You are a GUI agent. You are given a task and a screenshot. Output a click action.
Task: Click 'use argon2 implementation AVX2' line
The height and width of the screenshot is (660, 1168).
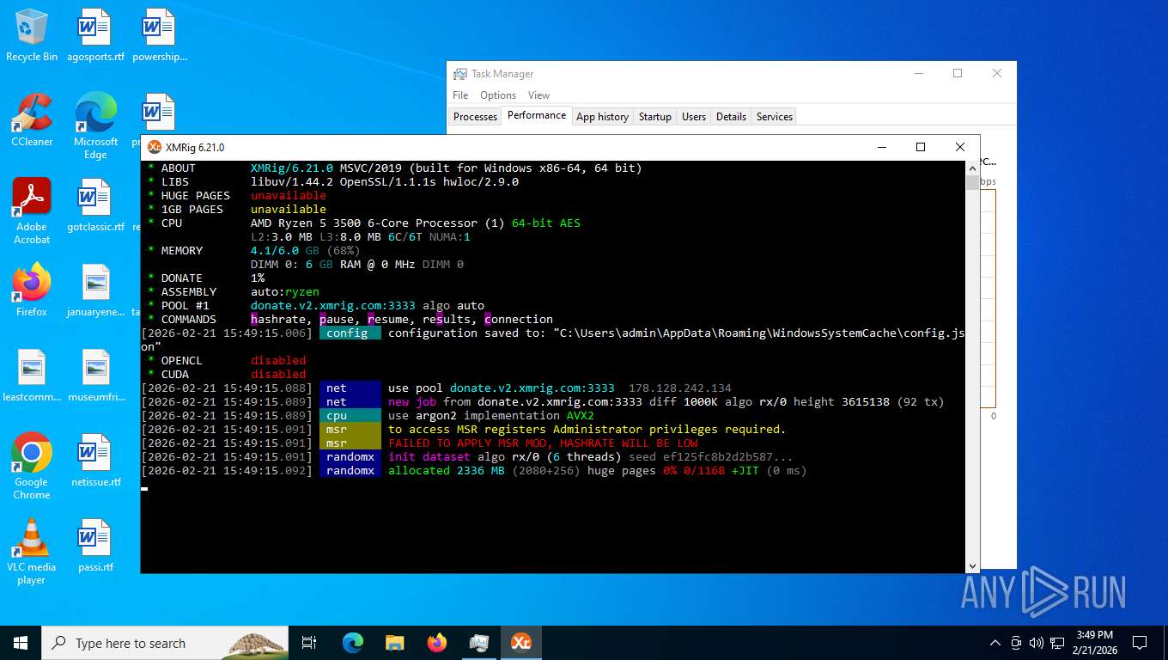coord(491,416)
